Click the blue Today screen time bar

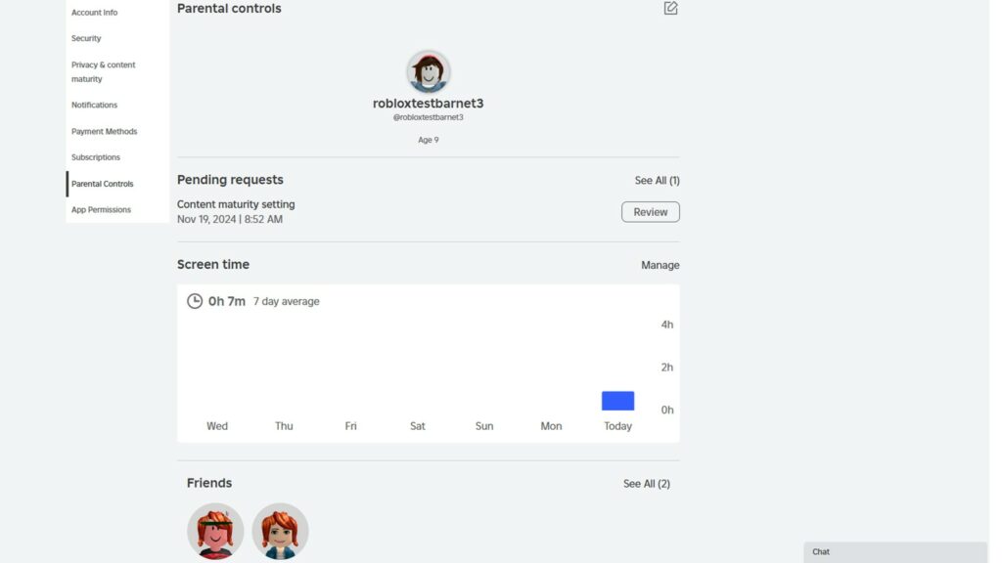(618, 401)
